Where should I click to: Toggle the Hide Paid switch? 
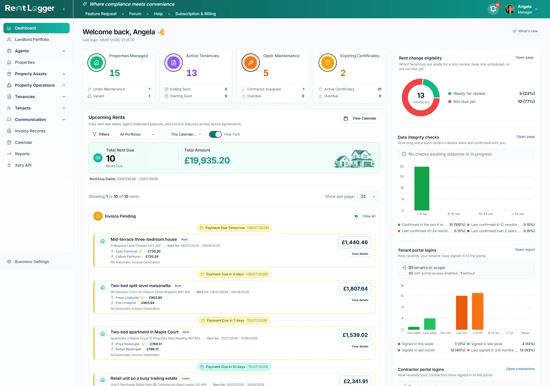215,134
